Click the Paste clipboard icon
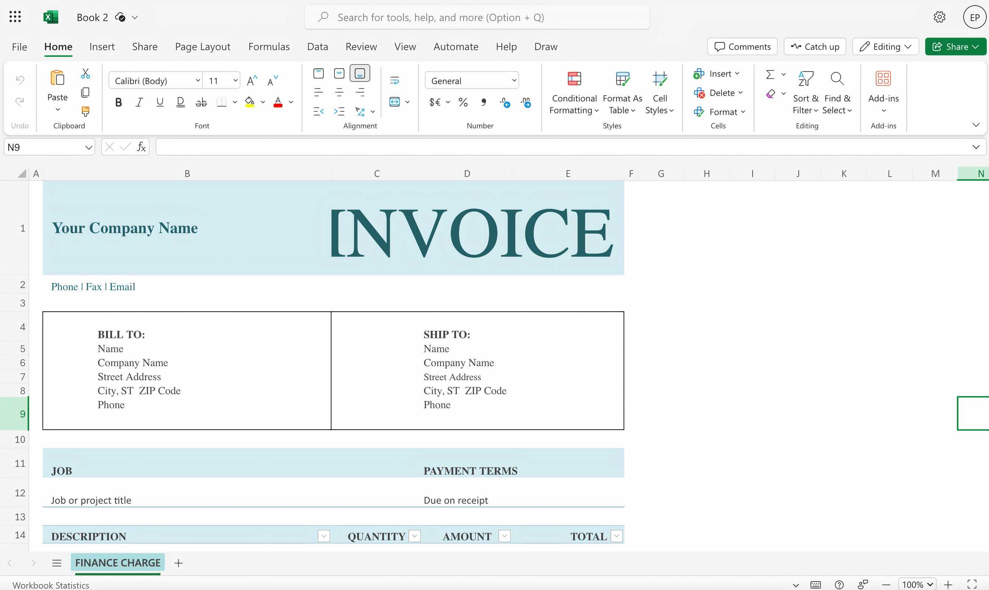The width and height of the screenshot is (989, 590). [x=57, y=78]
